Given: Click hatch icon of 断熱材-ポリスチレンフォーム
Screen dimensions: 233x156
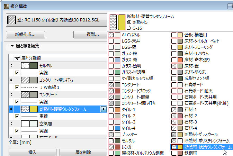Looking at the screenshot, I should [174, 141].
